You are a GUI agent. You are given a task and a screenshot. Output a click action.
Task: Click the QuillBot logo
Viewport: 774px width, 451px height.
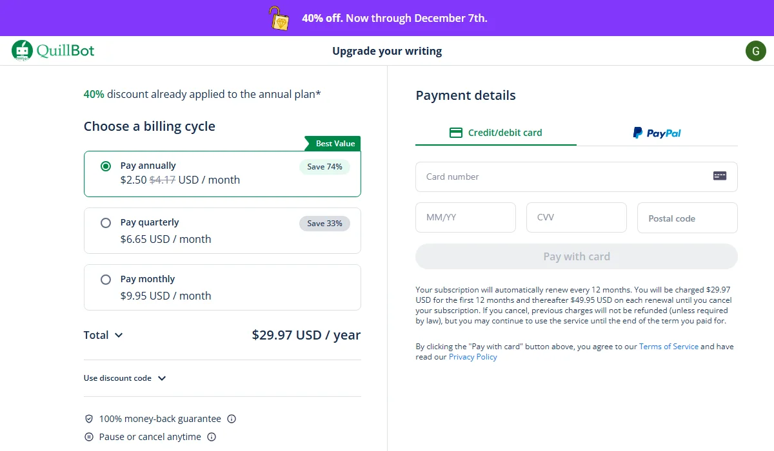coord(52,50)
